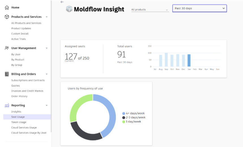Click the green 1 day/week legend swatch
Screen dimensions: 243x147
pyautogui.click(x=124, y=122)
